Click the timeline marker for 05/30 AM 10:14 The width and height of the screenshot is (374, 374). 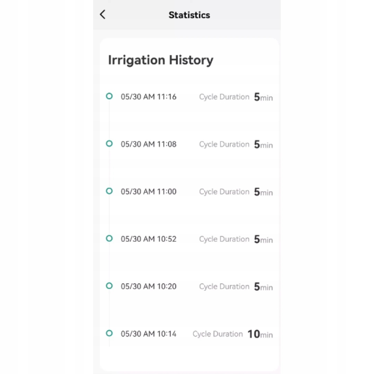109,333
